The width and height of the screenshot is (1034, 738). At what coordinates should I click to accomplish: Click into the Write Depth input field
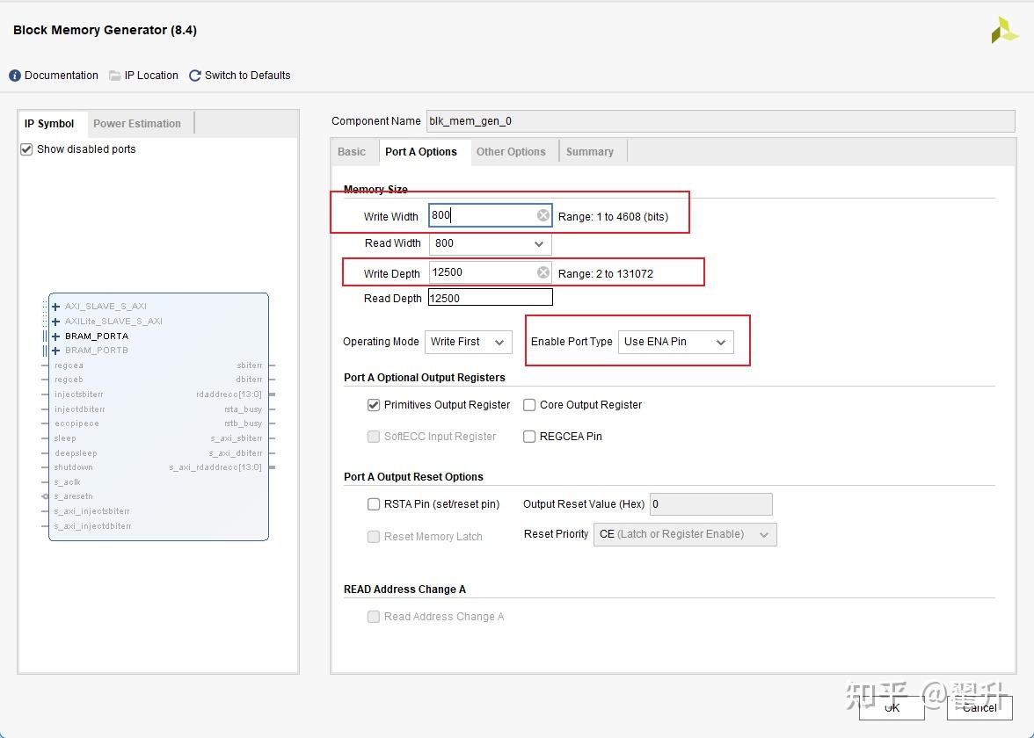point(490,272)
